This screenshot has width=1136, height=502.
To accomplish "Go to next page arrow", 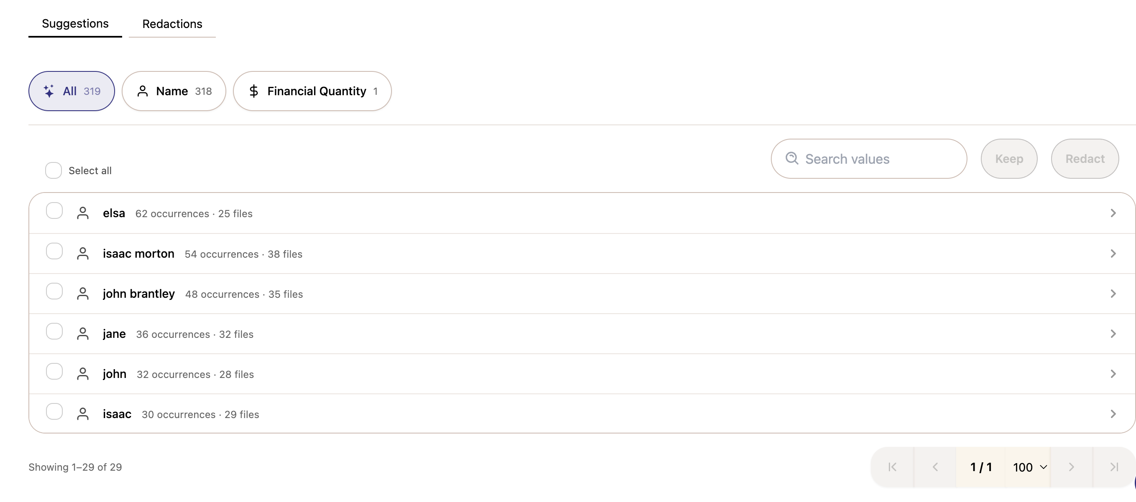I will [1072, 467].
